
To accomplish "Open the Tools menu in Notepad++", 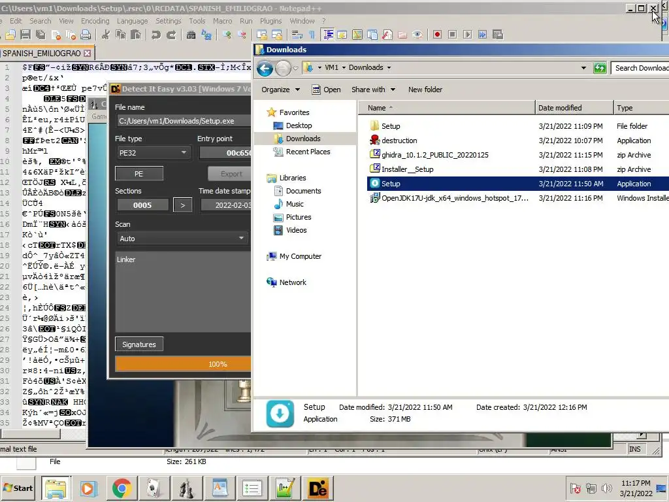I will (x=197, y=21).
